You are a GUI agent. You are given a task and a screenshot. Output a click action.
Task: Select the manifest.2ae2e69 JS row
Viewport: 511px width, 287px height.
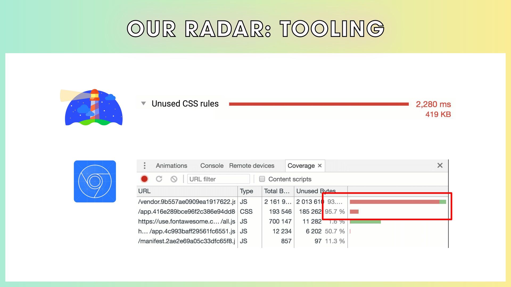(x=186, y=241)
